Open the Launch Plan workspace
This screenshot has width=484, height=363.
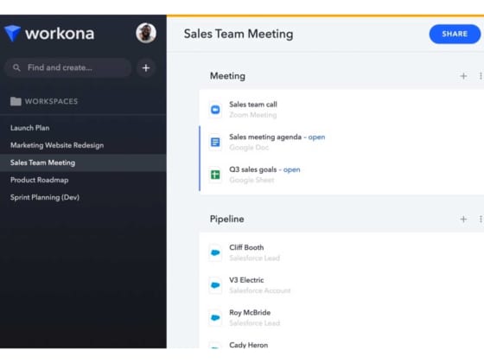pyautogui.click(x=30, y=128)
